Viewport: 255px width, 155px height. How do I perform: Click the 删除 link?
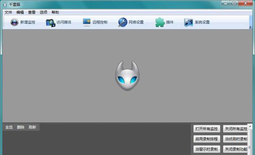click(21, 127)
